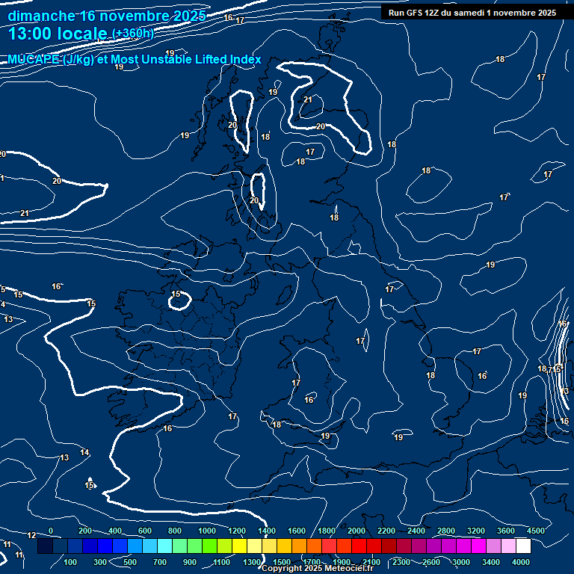Pick the light green swatch between 900 and 1000
Image resolution: width=574 pixels, height=574 pixels.
(x=195, y=546)
